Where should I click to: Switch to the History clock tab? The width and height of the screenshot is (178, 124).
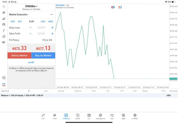pos(78,117)
